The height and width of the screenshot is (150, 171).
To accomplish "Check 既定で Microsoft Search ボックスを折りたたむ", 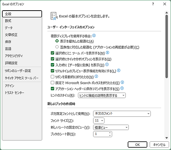I will (52, 83).
